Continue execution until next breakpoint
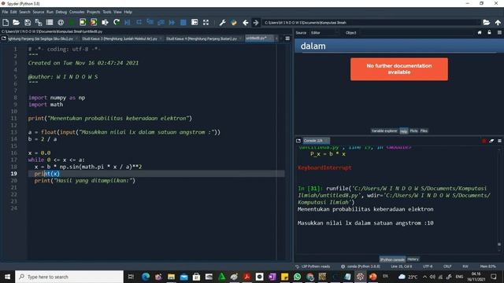Viewport: 504px width, 283px height. click(x=172, y=23)
